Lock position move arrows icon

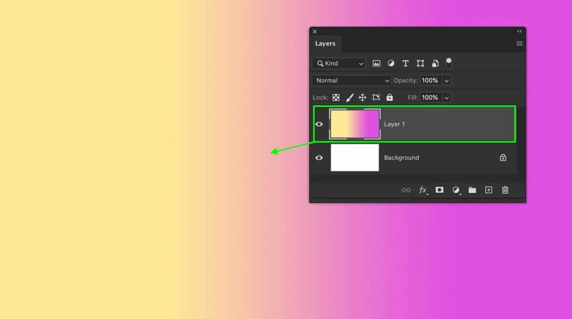(362, 97)
